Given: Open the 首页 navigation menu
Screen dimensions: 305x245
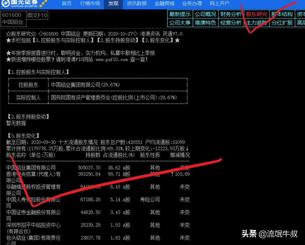Looking at the screenshot, I should point(67,4).
